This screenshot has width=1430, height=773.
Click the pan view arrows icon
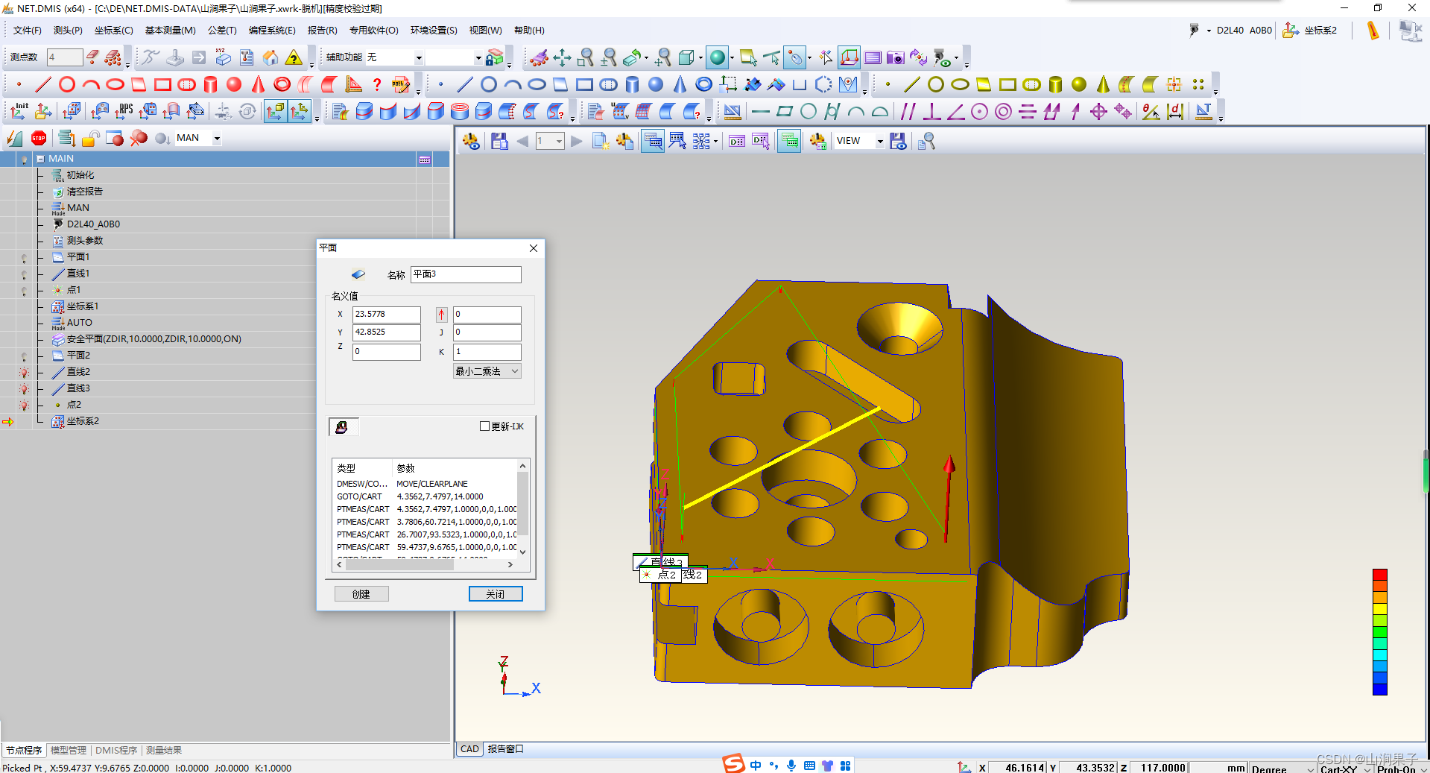(562, 57)
